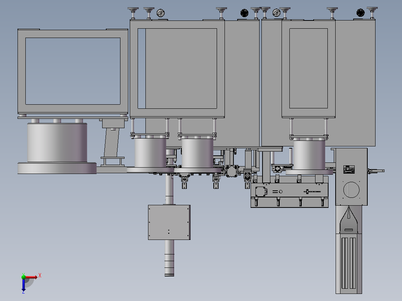
Task: Select the left pressure gauge on top
Action: point(160,13)
